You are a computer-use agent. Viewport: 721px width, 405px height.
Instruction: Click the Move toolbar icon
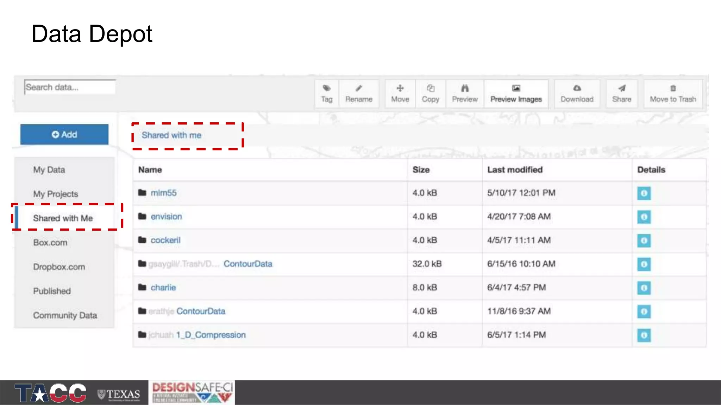(400, 89)
